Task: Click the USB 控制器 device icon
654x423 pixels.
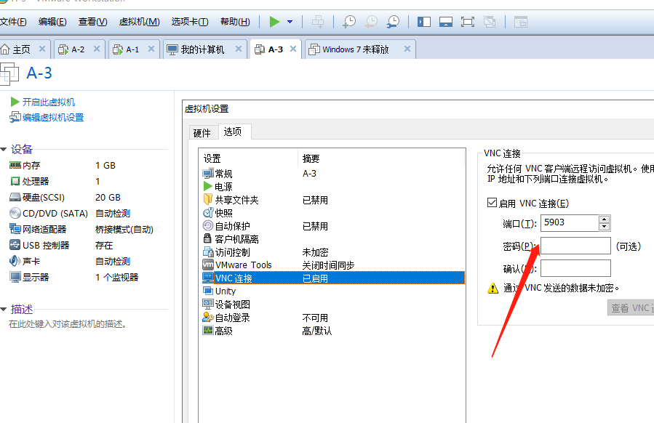Action: (15, 245)
